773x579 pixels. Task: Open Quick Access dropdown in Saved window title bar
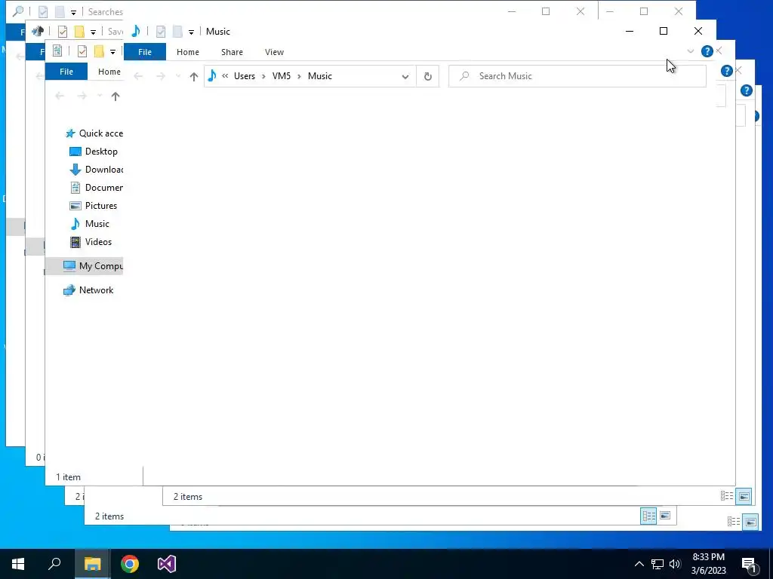[93, 32]
